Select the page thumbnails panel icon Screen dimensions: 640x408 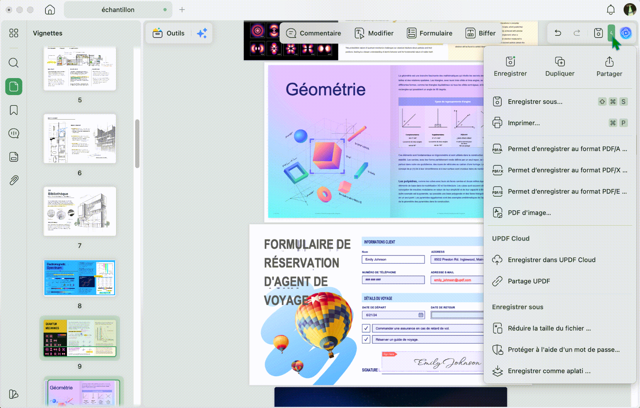[14, 87]
